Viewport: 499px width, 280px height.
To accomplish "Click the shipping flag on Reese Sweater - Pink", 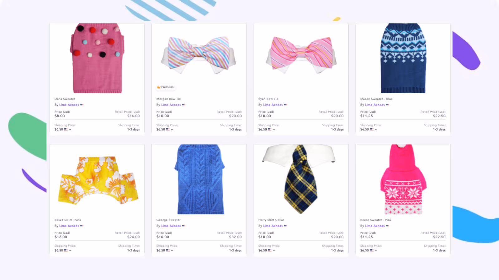I will coord(371,250).
